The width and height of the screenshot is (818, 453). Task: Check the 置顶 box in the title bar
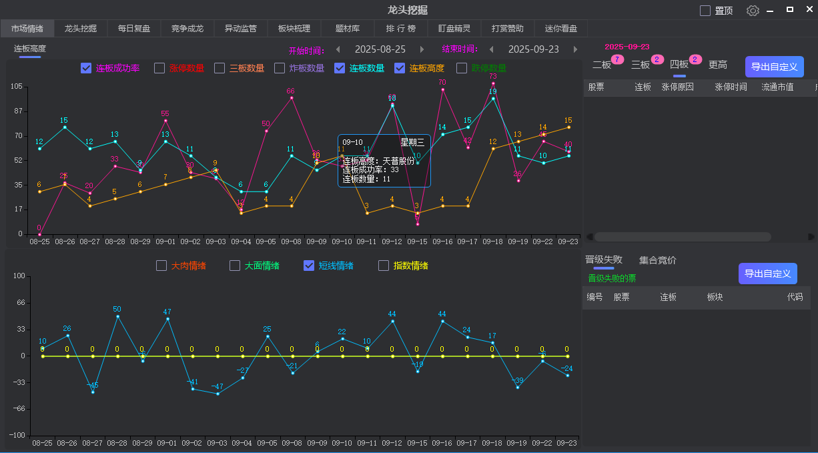705,11
